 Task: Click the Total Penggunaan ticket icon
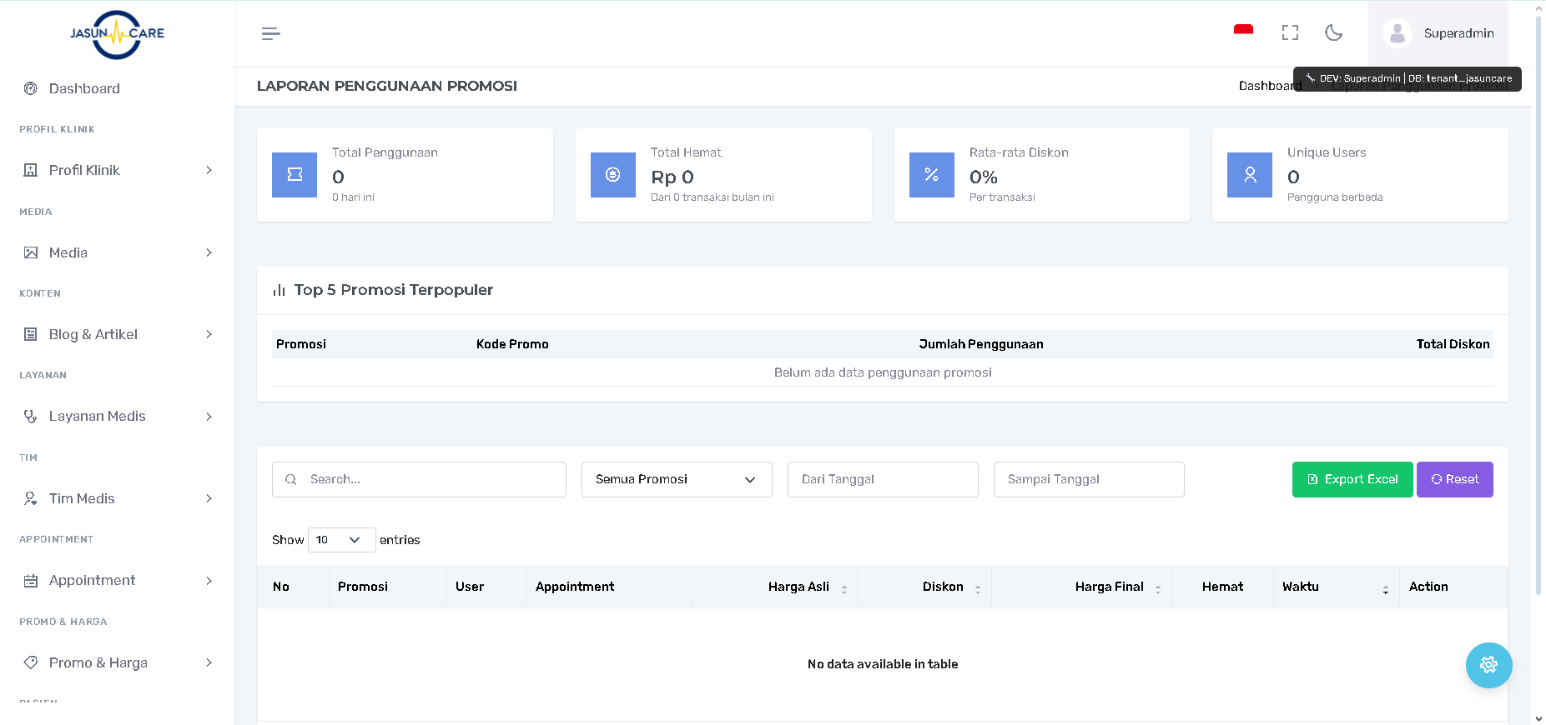[x=295, y=175]
